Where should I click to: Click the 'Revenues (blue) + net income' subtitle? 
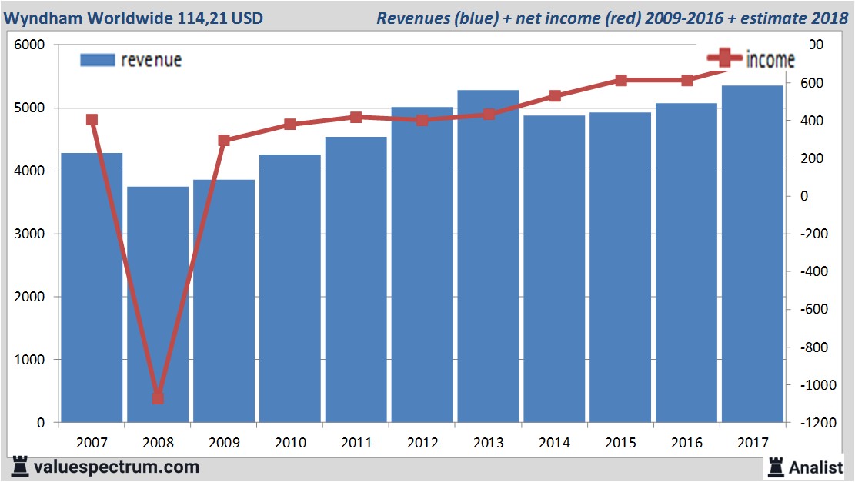click(612, 18)
